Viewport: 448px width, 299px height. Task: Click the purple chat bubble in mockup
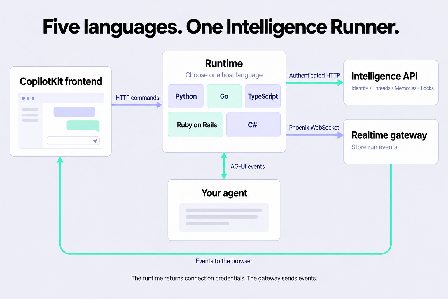pyautogui.click(x=74, y=112)
